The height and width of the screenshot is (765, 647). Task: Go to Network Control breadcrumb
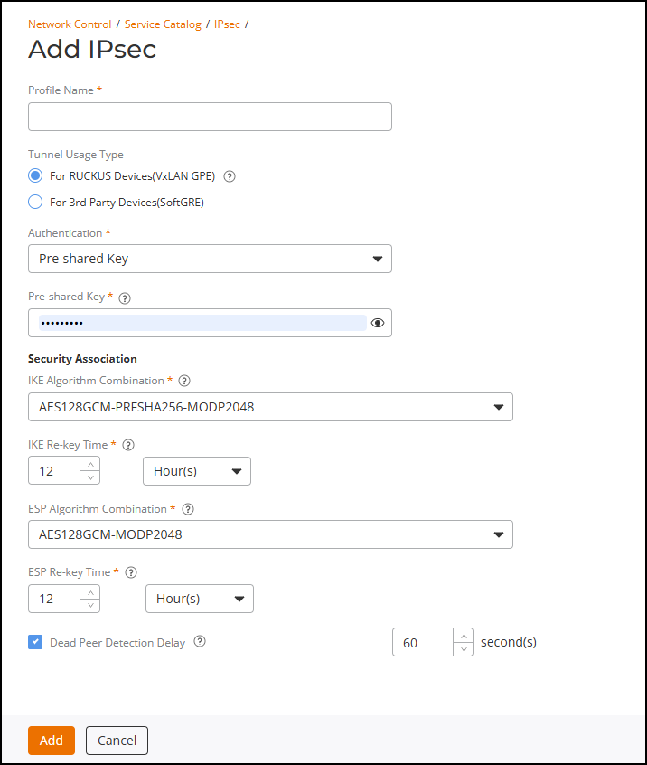70,24
